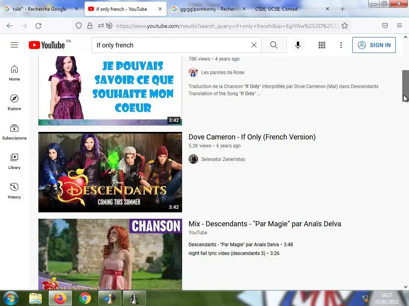Open 'Dove Cameron - If Only (French Version)' title

click(252, 137)
